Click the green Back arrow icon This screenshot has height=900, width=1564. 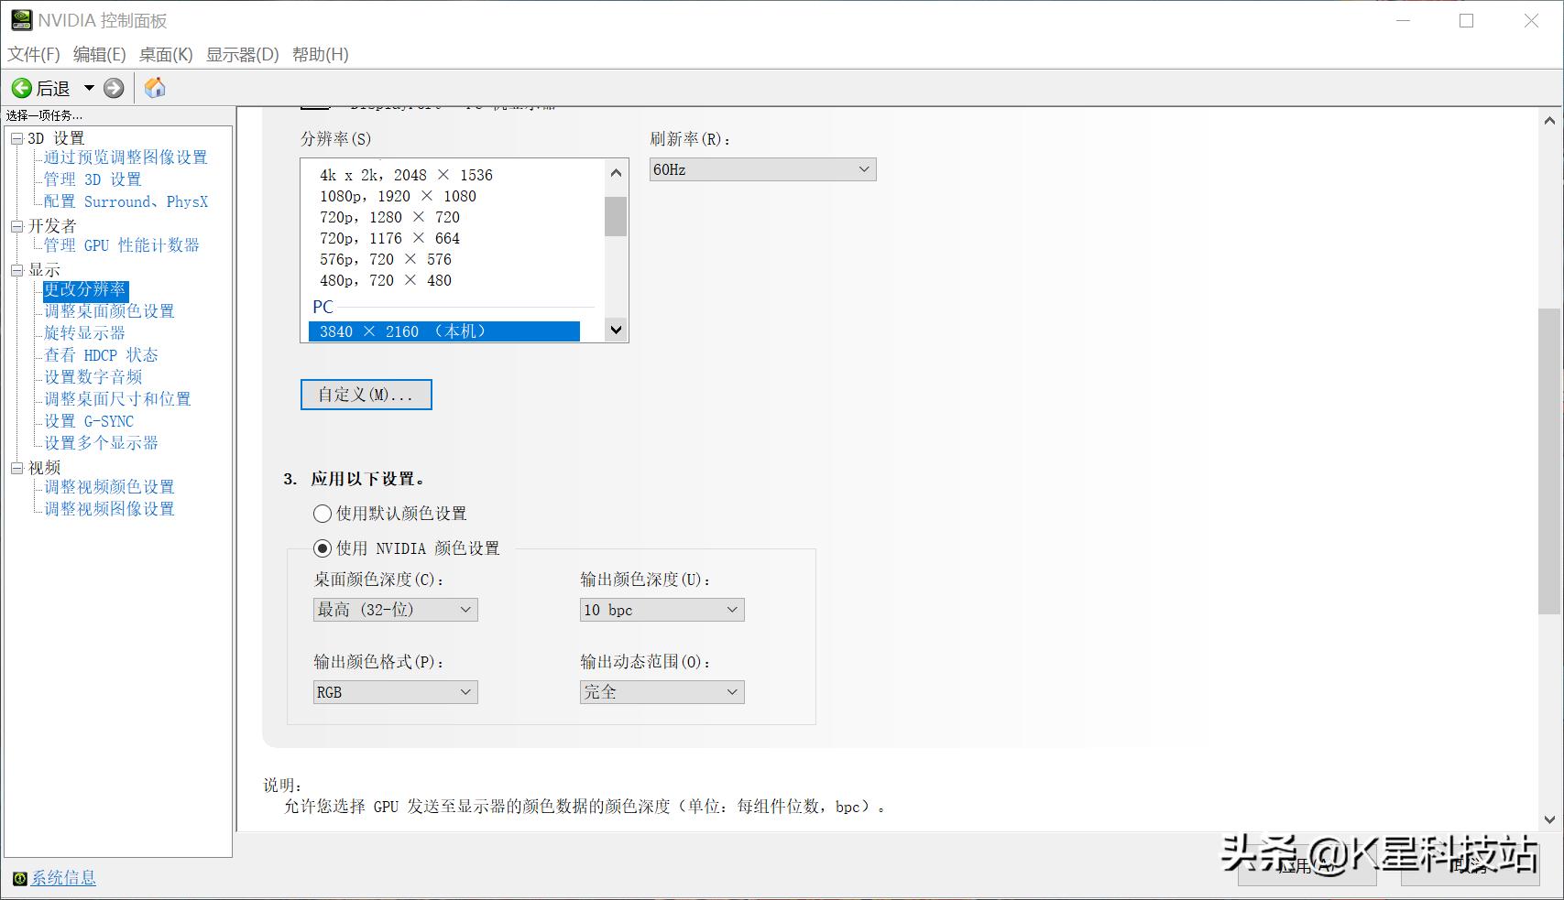[21, 88]
